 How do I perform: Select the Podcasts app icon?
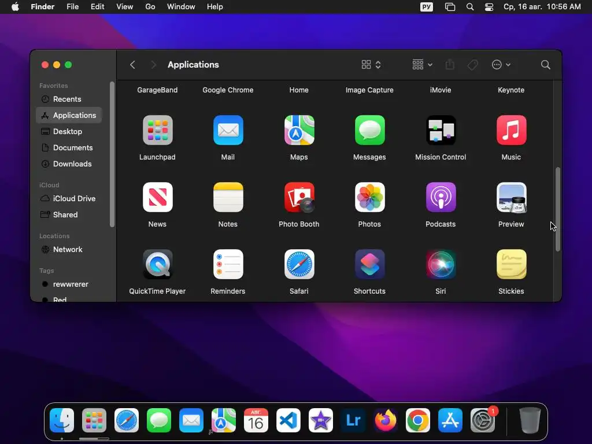441,197
